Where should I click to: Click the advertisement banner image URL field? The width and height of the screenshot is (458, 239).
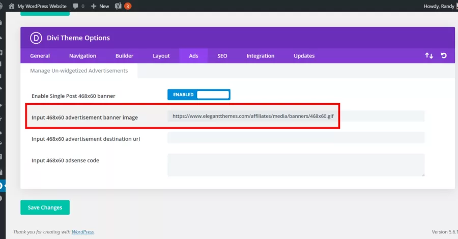click(296, 116)
